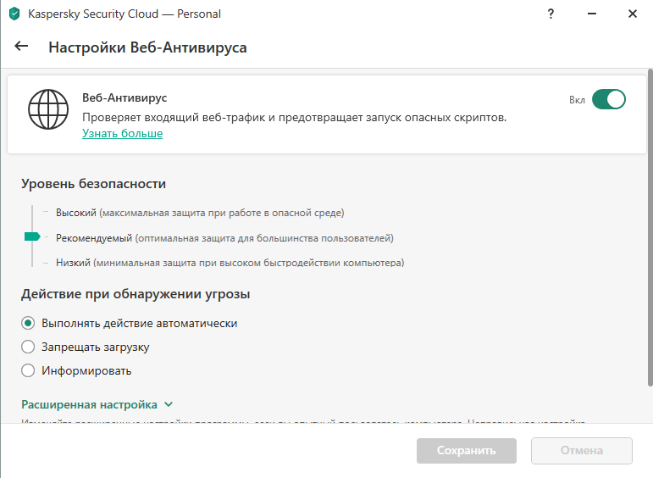This screenshot has height=478, width=653.
Task: Minimize the Kaspersky window
Action: (592, 14)
